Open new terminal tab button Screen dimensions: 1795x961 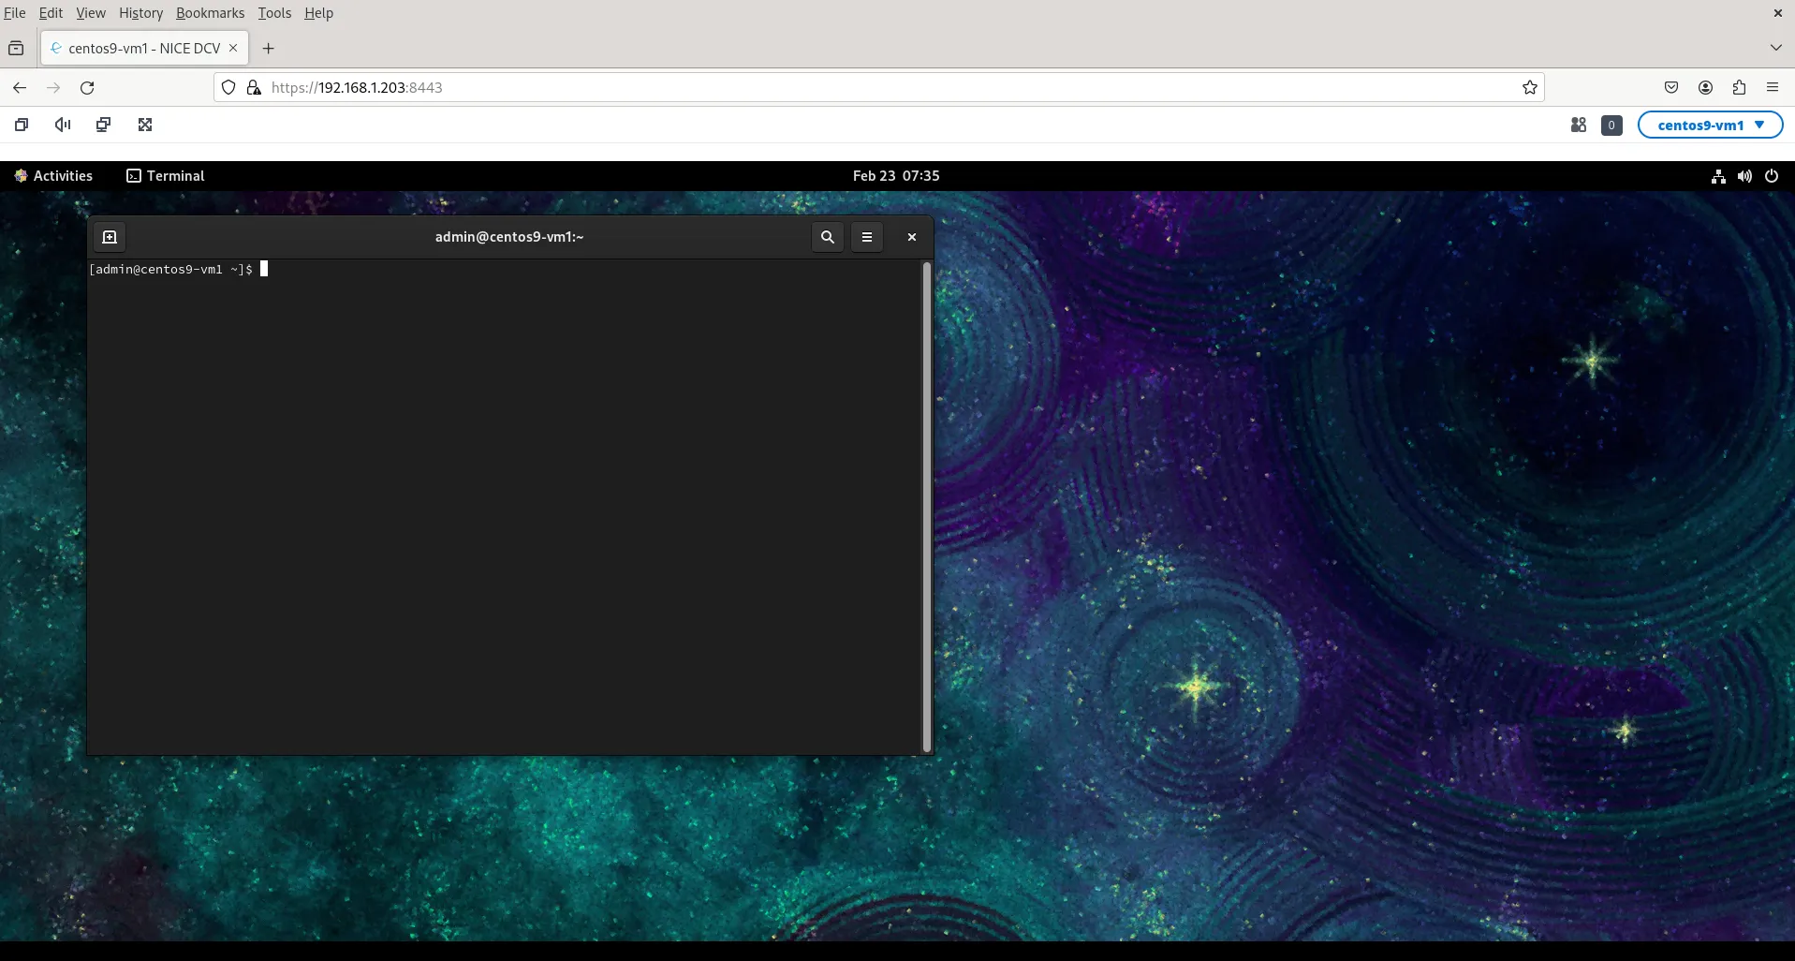tap(110, 237)
